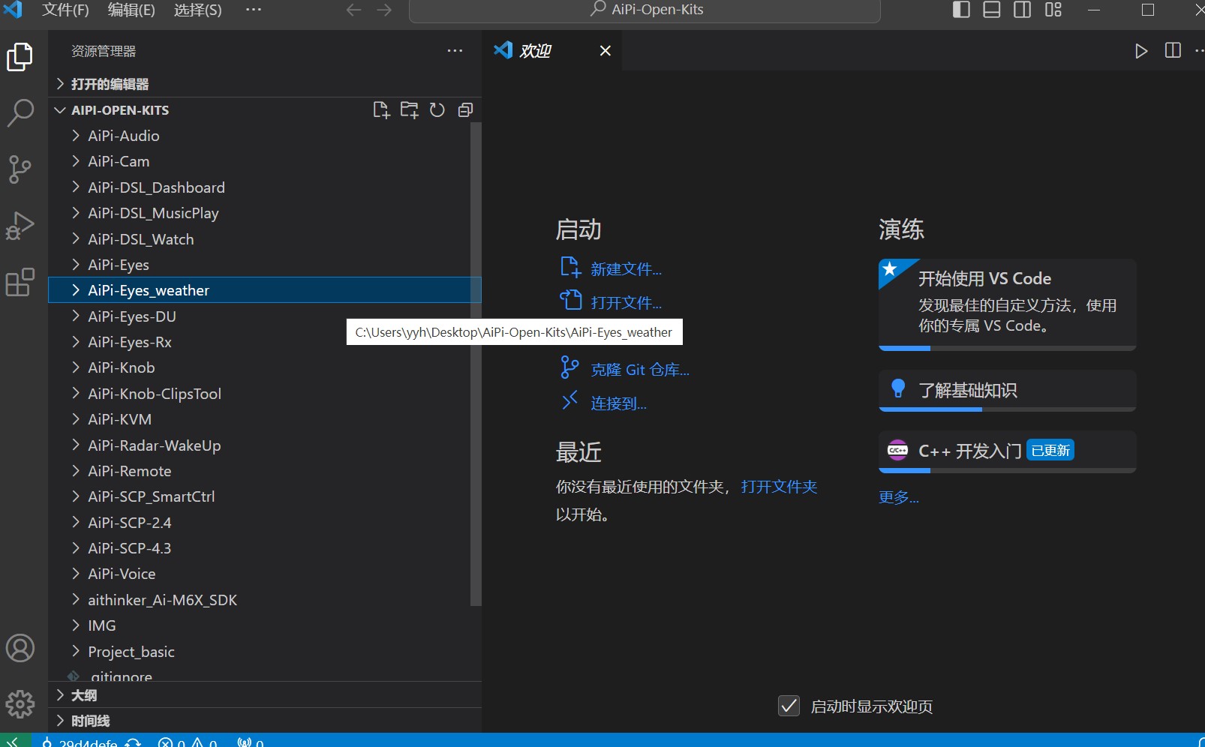Open the Search view in activity bar
Viewport: 1205px width, 747px height.
20,113
